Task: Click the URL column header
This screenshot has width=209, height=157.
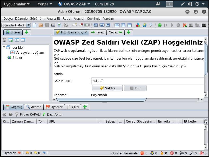Action: pyautogui.click(x=72, y=121)
